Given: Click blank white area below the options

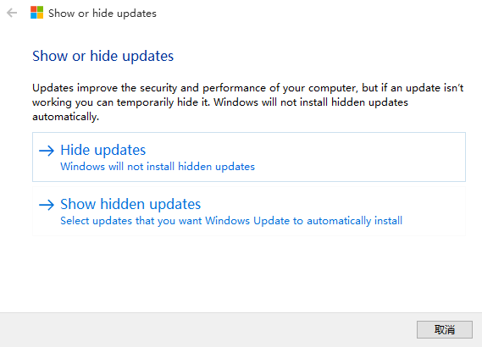Looking at the screenshot, I should coord(241,273).
